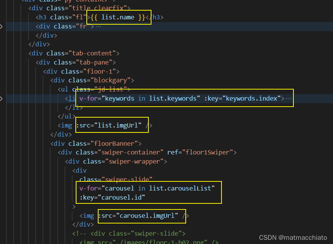Click the :src="list.imgUrl" attribute
Image resolution: width=333 pixels, height=244 pixels.
[109, 125]
